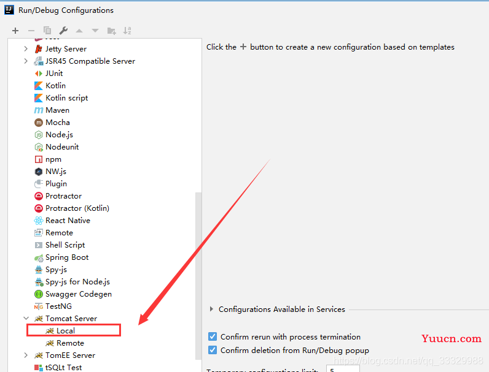Click the 'Shell Script' label
489x372 pixels.
pos(65,245)
